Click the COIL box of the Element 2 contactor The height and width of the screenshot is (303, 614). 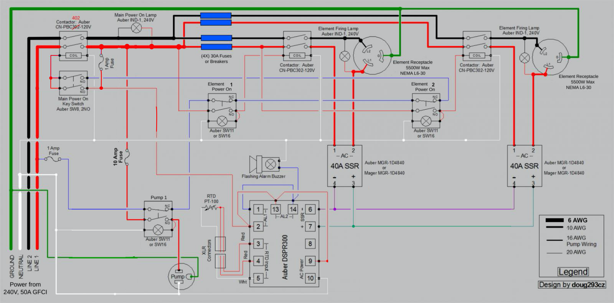pyautogui.click(x=477, y=55)
